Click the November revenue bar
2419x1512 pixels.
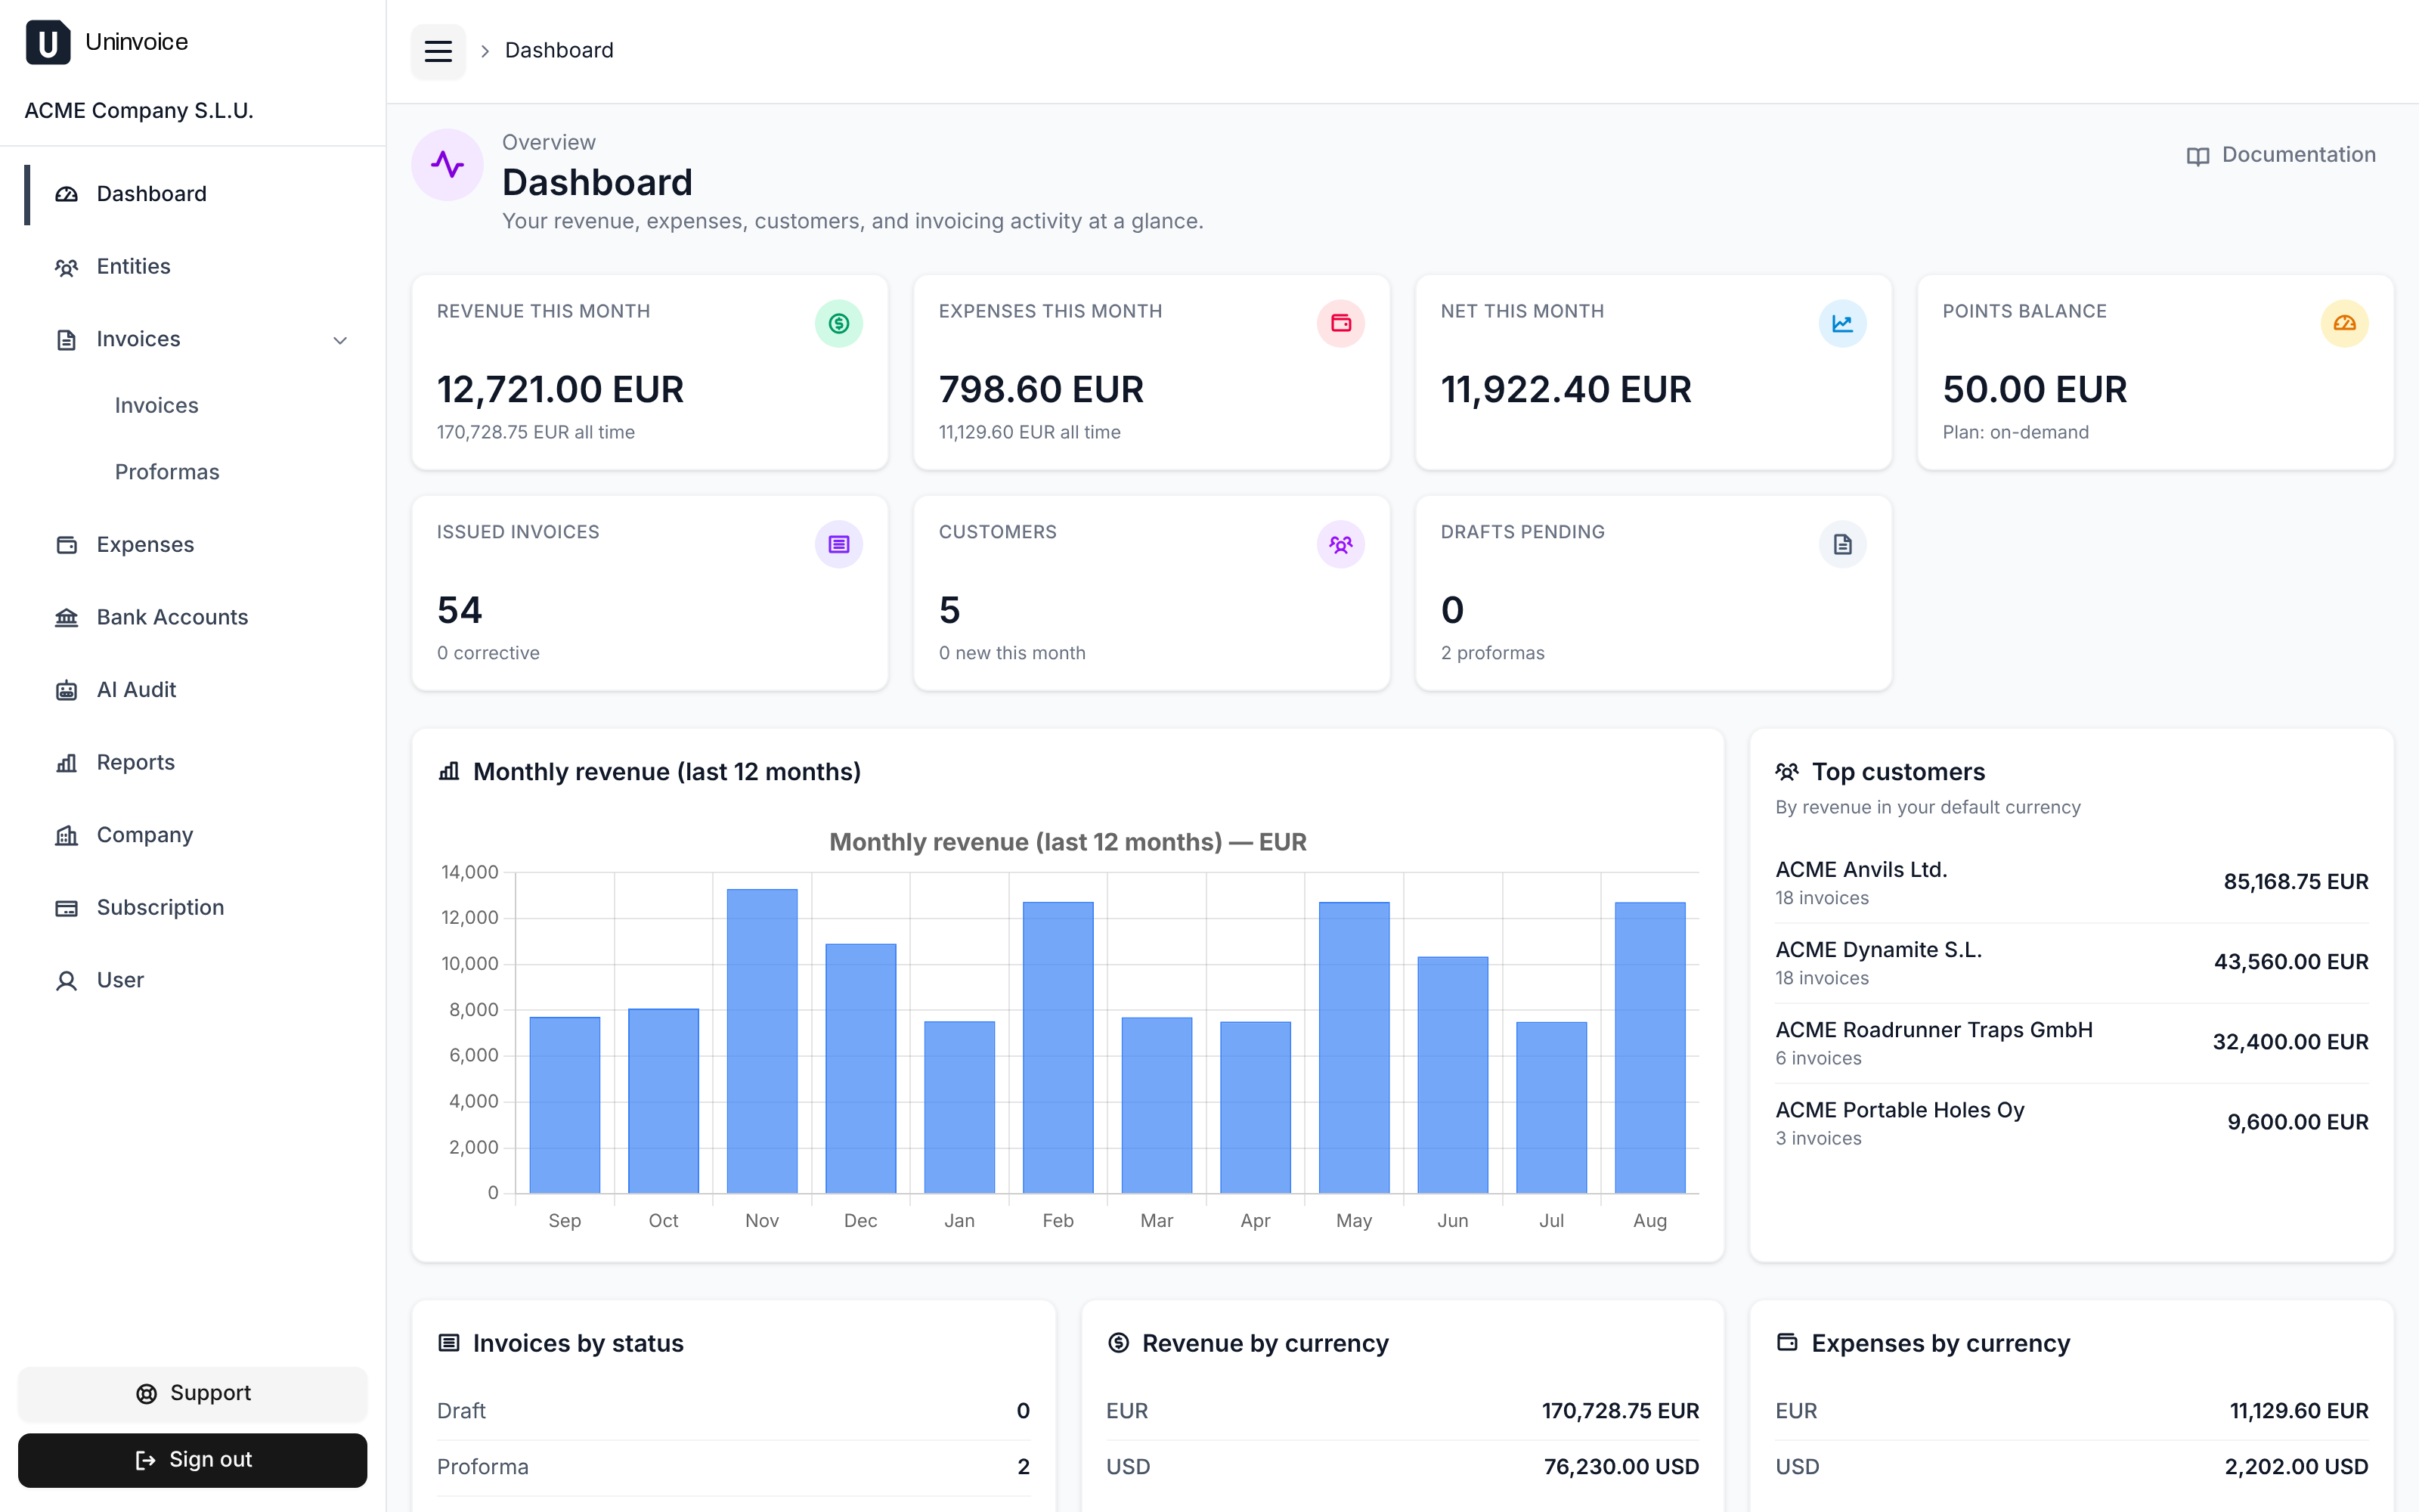pos(762,1041)
